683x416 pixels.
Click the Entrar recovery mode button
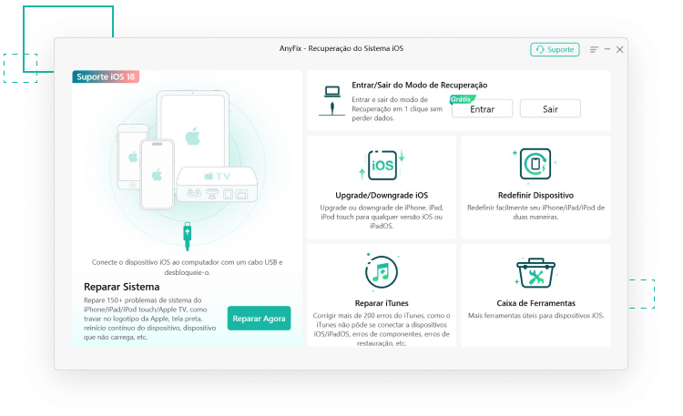(x=482, y=109)
